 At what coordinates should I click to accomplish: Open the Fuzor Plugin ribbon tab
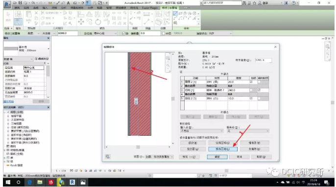click(x=150, y=8)
